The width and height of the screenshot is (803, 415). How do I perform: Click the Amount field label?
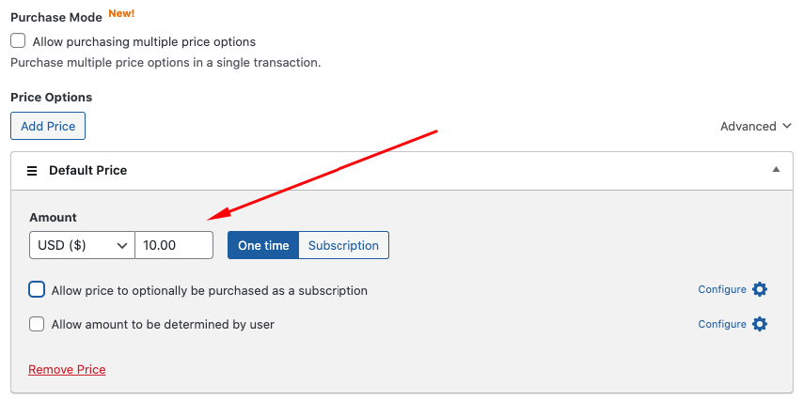click(53, 217)
